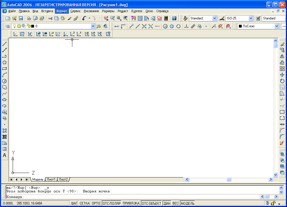Open the Файл menu
The height and width of the screenshot is (207, 287).
[12, 11]
